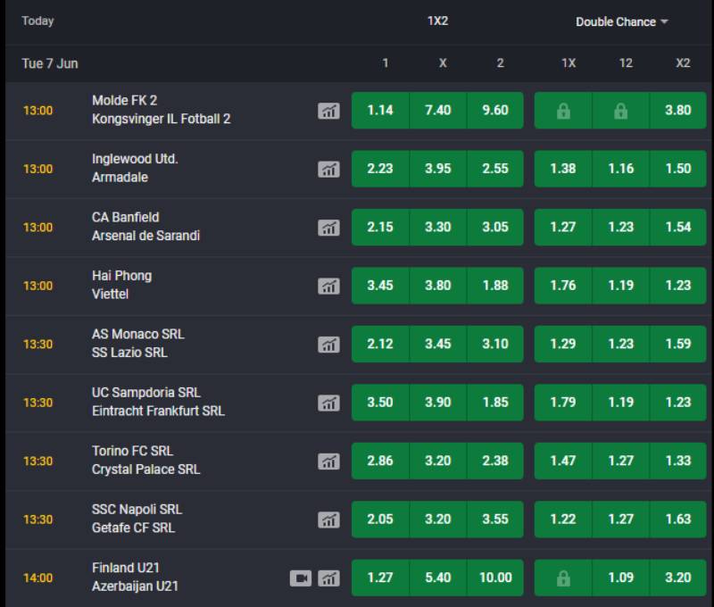Open statistics for SSC Napoli SRL match
This screenshot has width=714, height=607.
[x=329, y=519]
